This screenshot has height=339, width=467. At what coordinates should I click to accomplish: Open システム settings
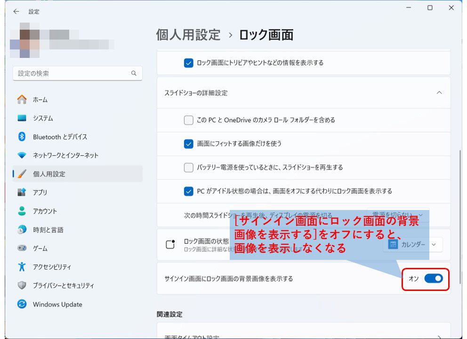77,118
